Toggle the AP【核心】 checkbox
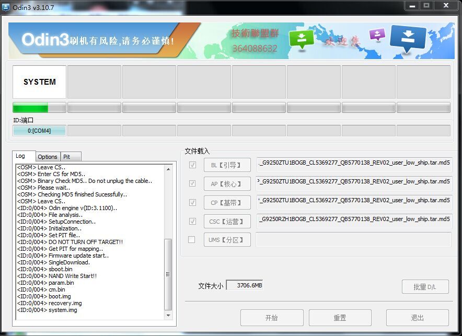This screenshot has height=336, width=462. click(x=192, y=184)
